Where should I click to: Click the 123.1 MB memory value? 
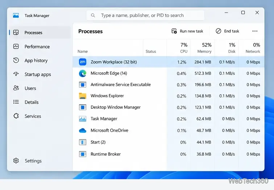203,107
